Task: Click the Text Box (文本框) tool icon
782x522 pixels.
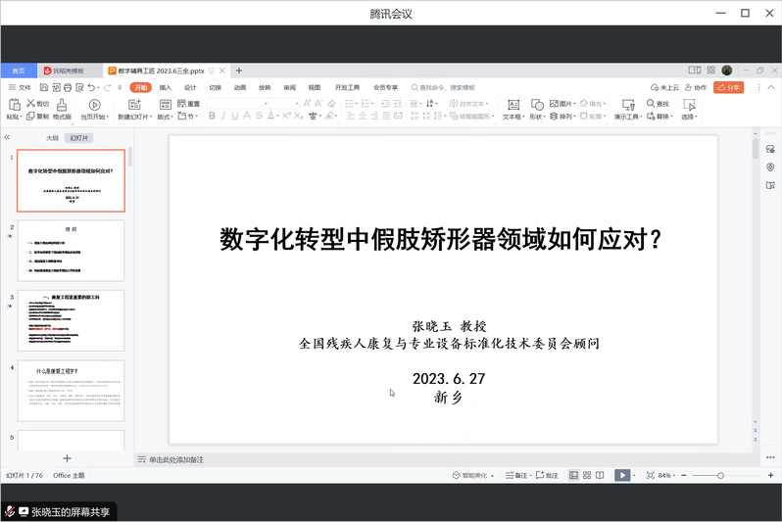Action: tap(512, 104)
